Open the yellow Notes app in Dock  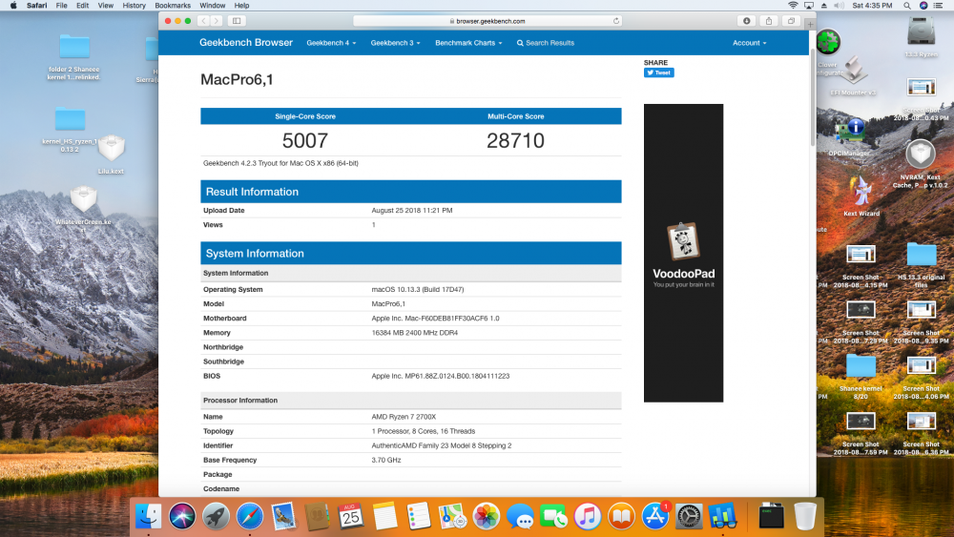[x=384, y=516]
